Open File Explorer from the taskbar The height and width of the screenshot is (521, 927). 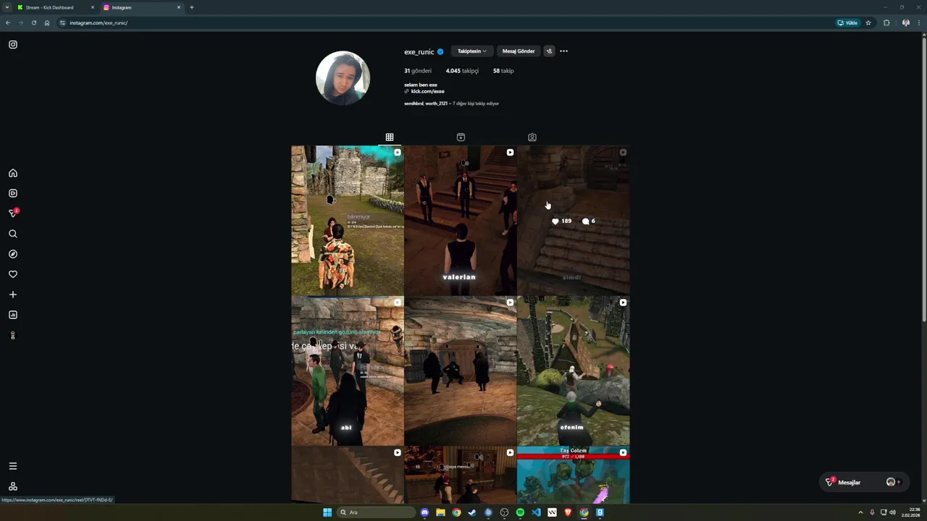(440, 512)
